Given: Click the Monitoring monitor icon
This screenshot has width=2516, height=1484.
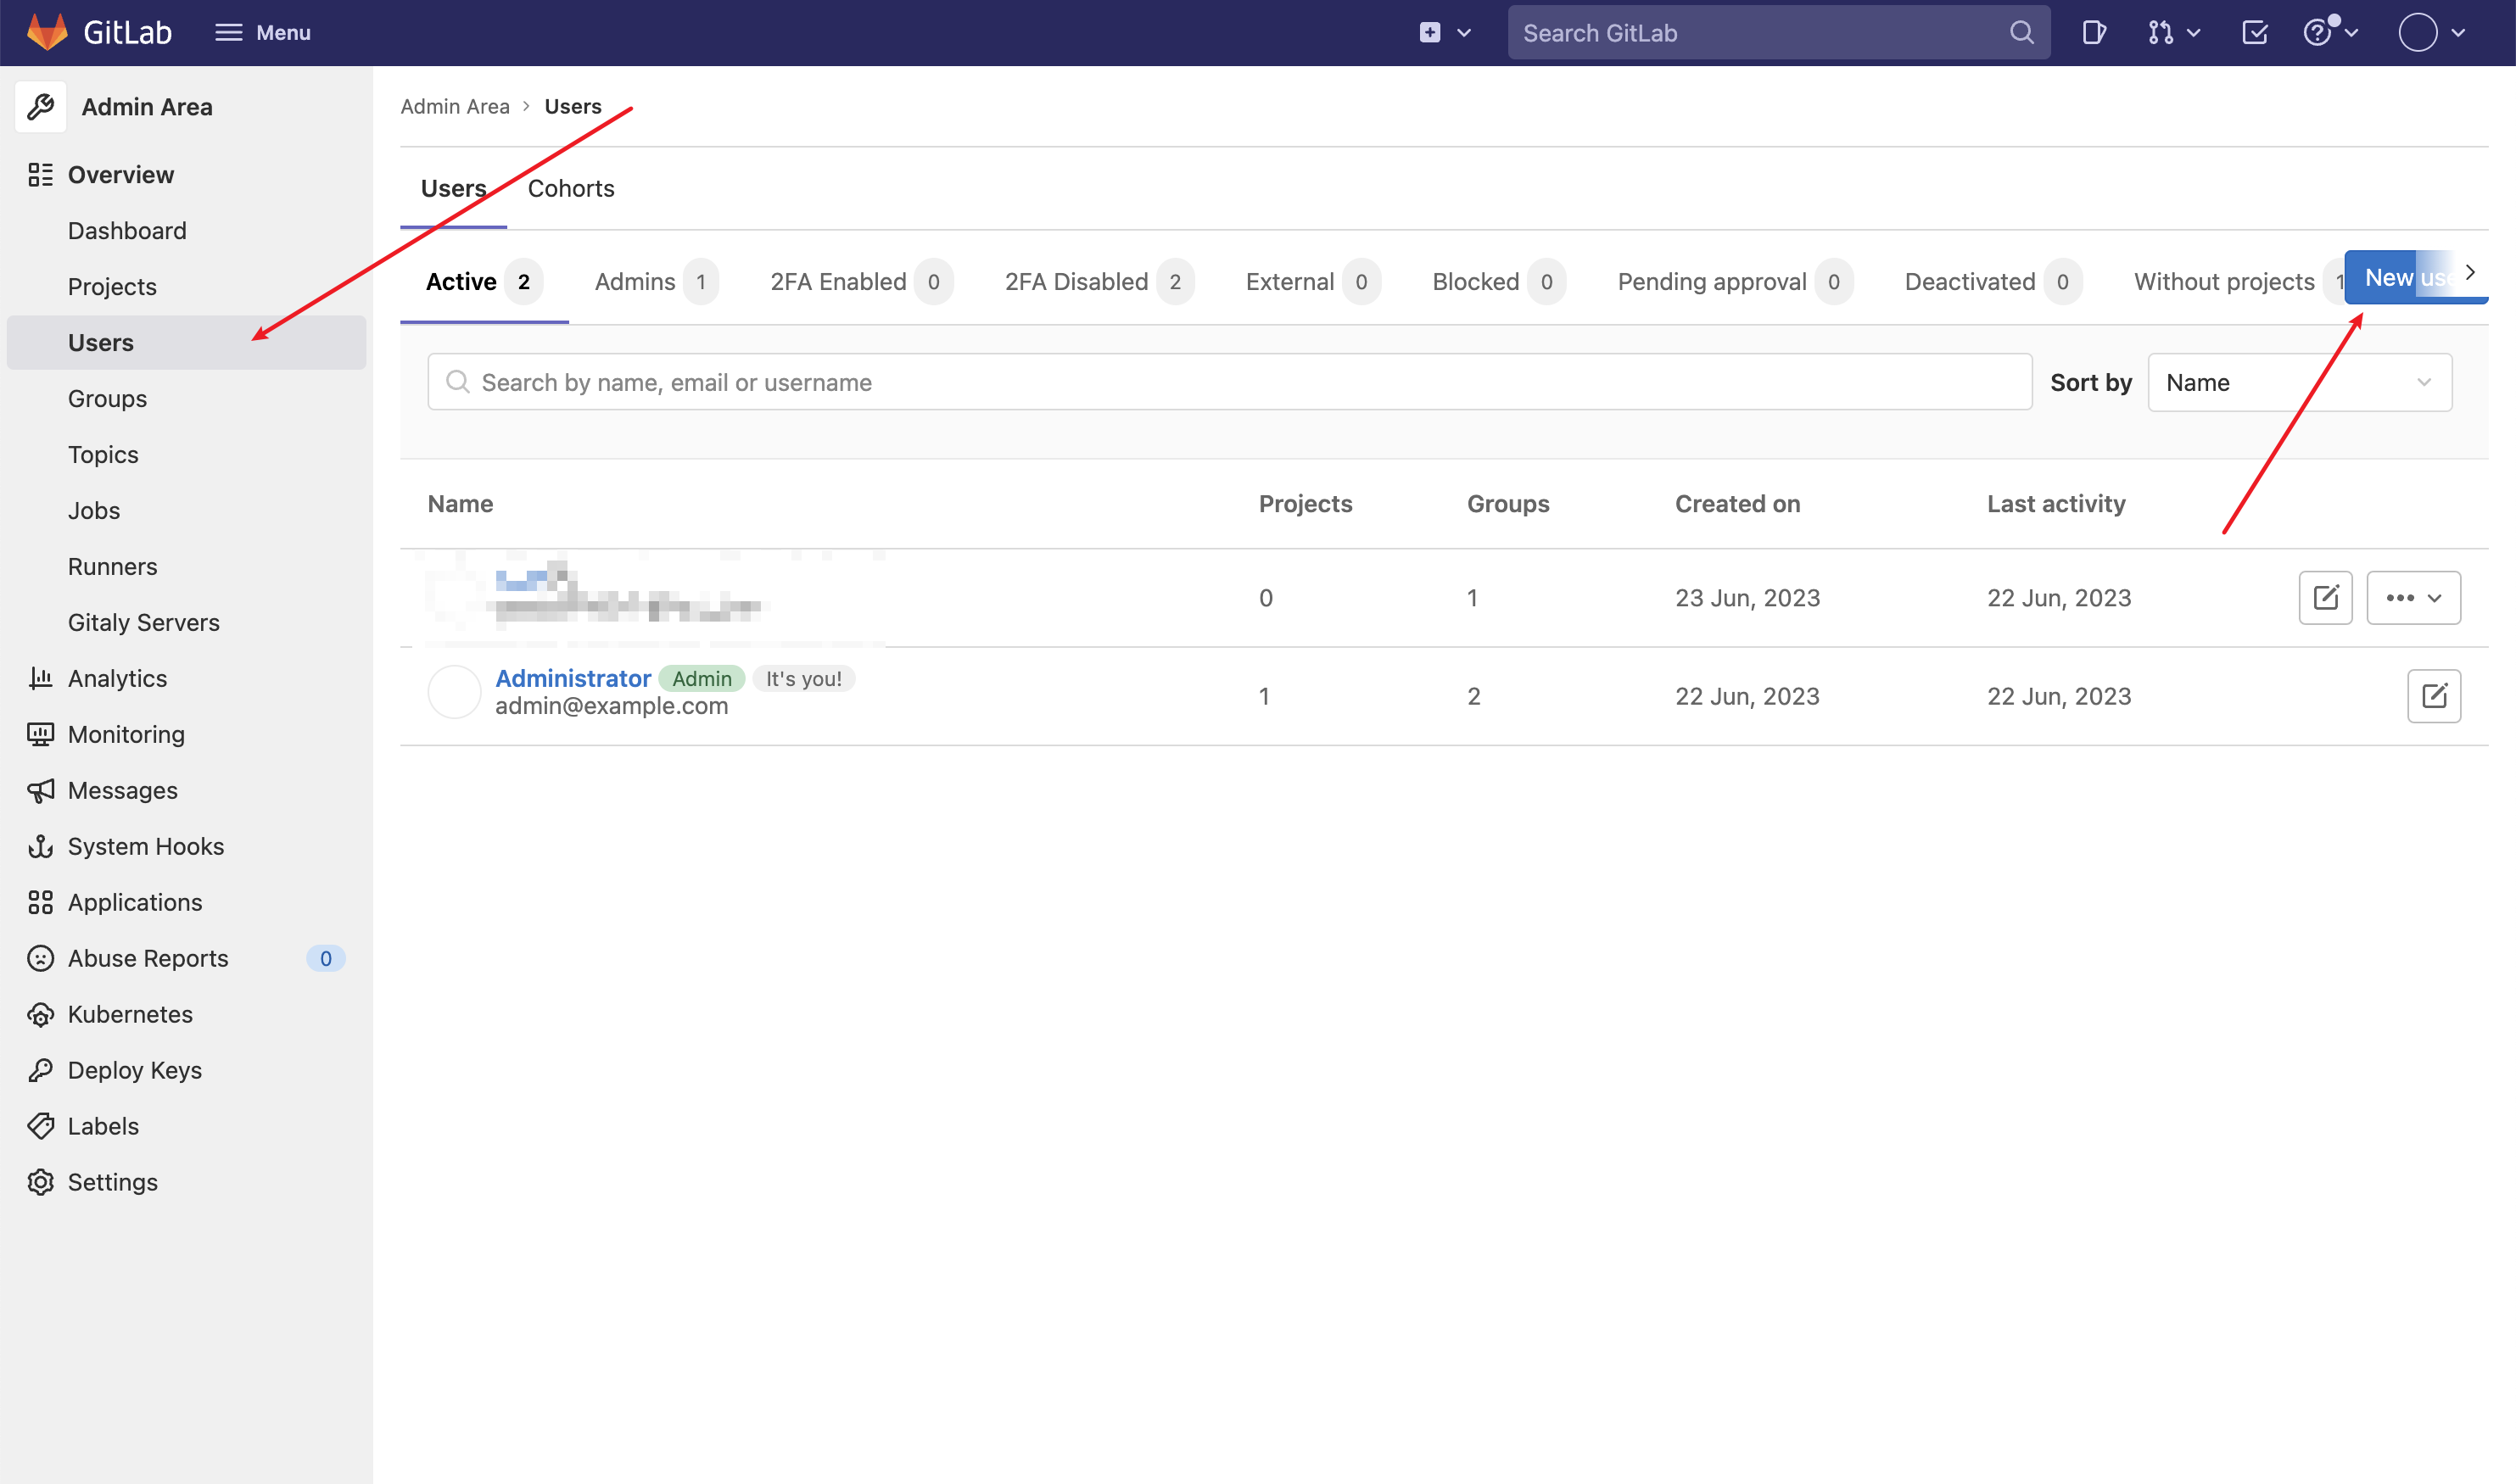Looking at the screenshot, I should [x=40, y=735].
